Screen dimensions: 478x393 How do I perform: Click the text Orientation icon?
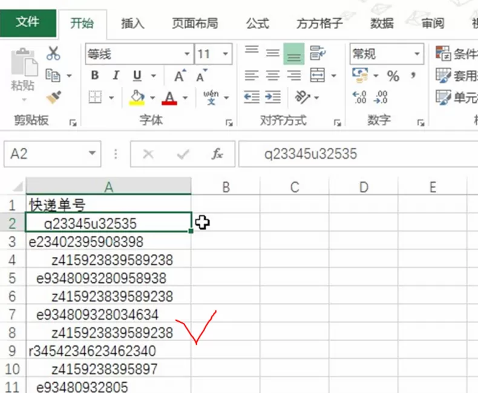302,97
